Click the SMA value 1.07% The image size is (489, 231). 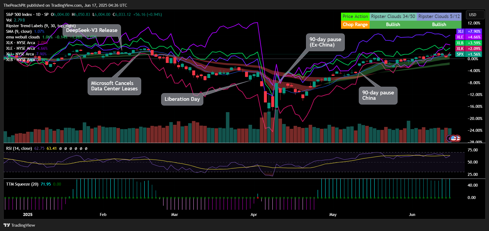tap(39, 31)
